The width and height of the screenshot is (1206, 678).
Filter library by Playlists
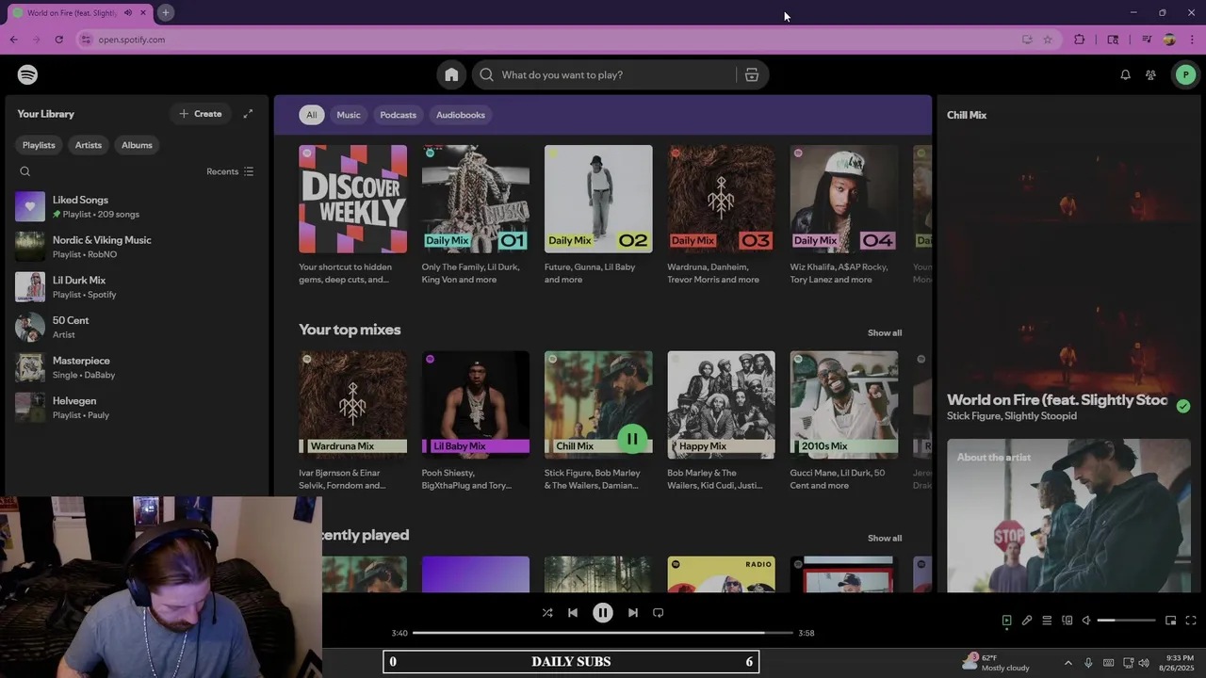(x=39, y=145)
